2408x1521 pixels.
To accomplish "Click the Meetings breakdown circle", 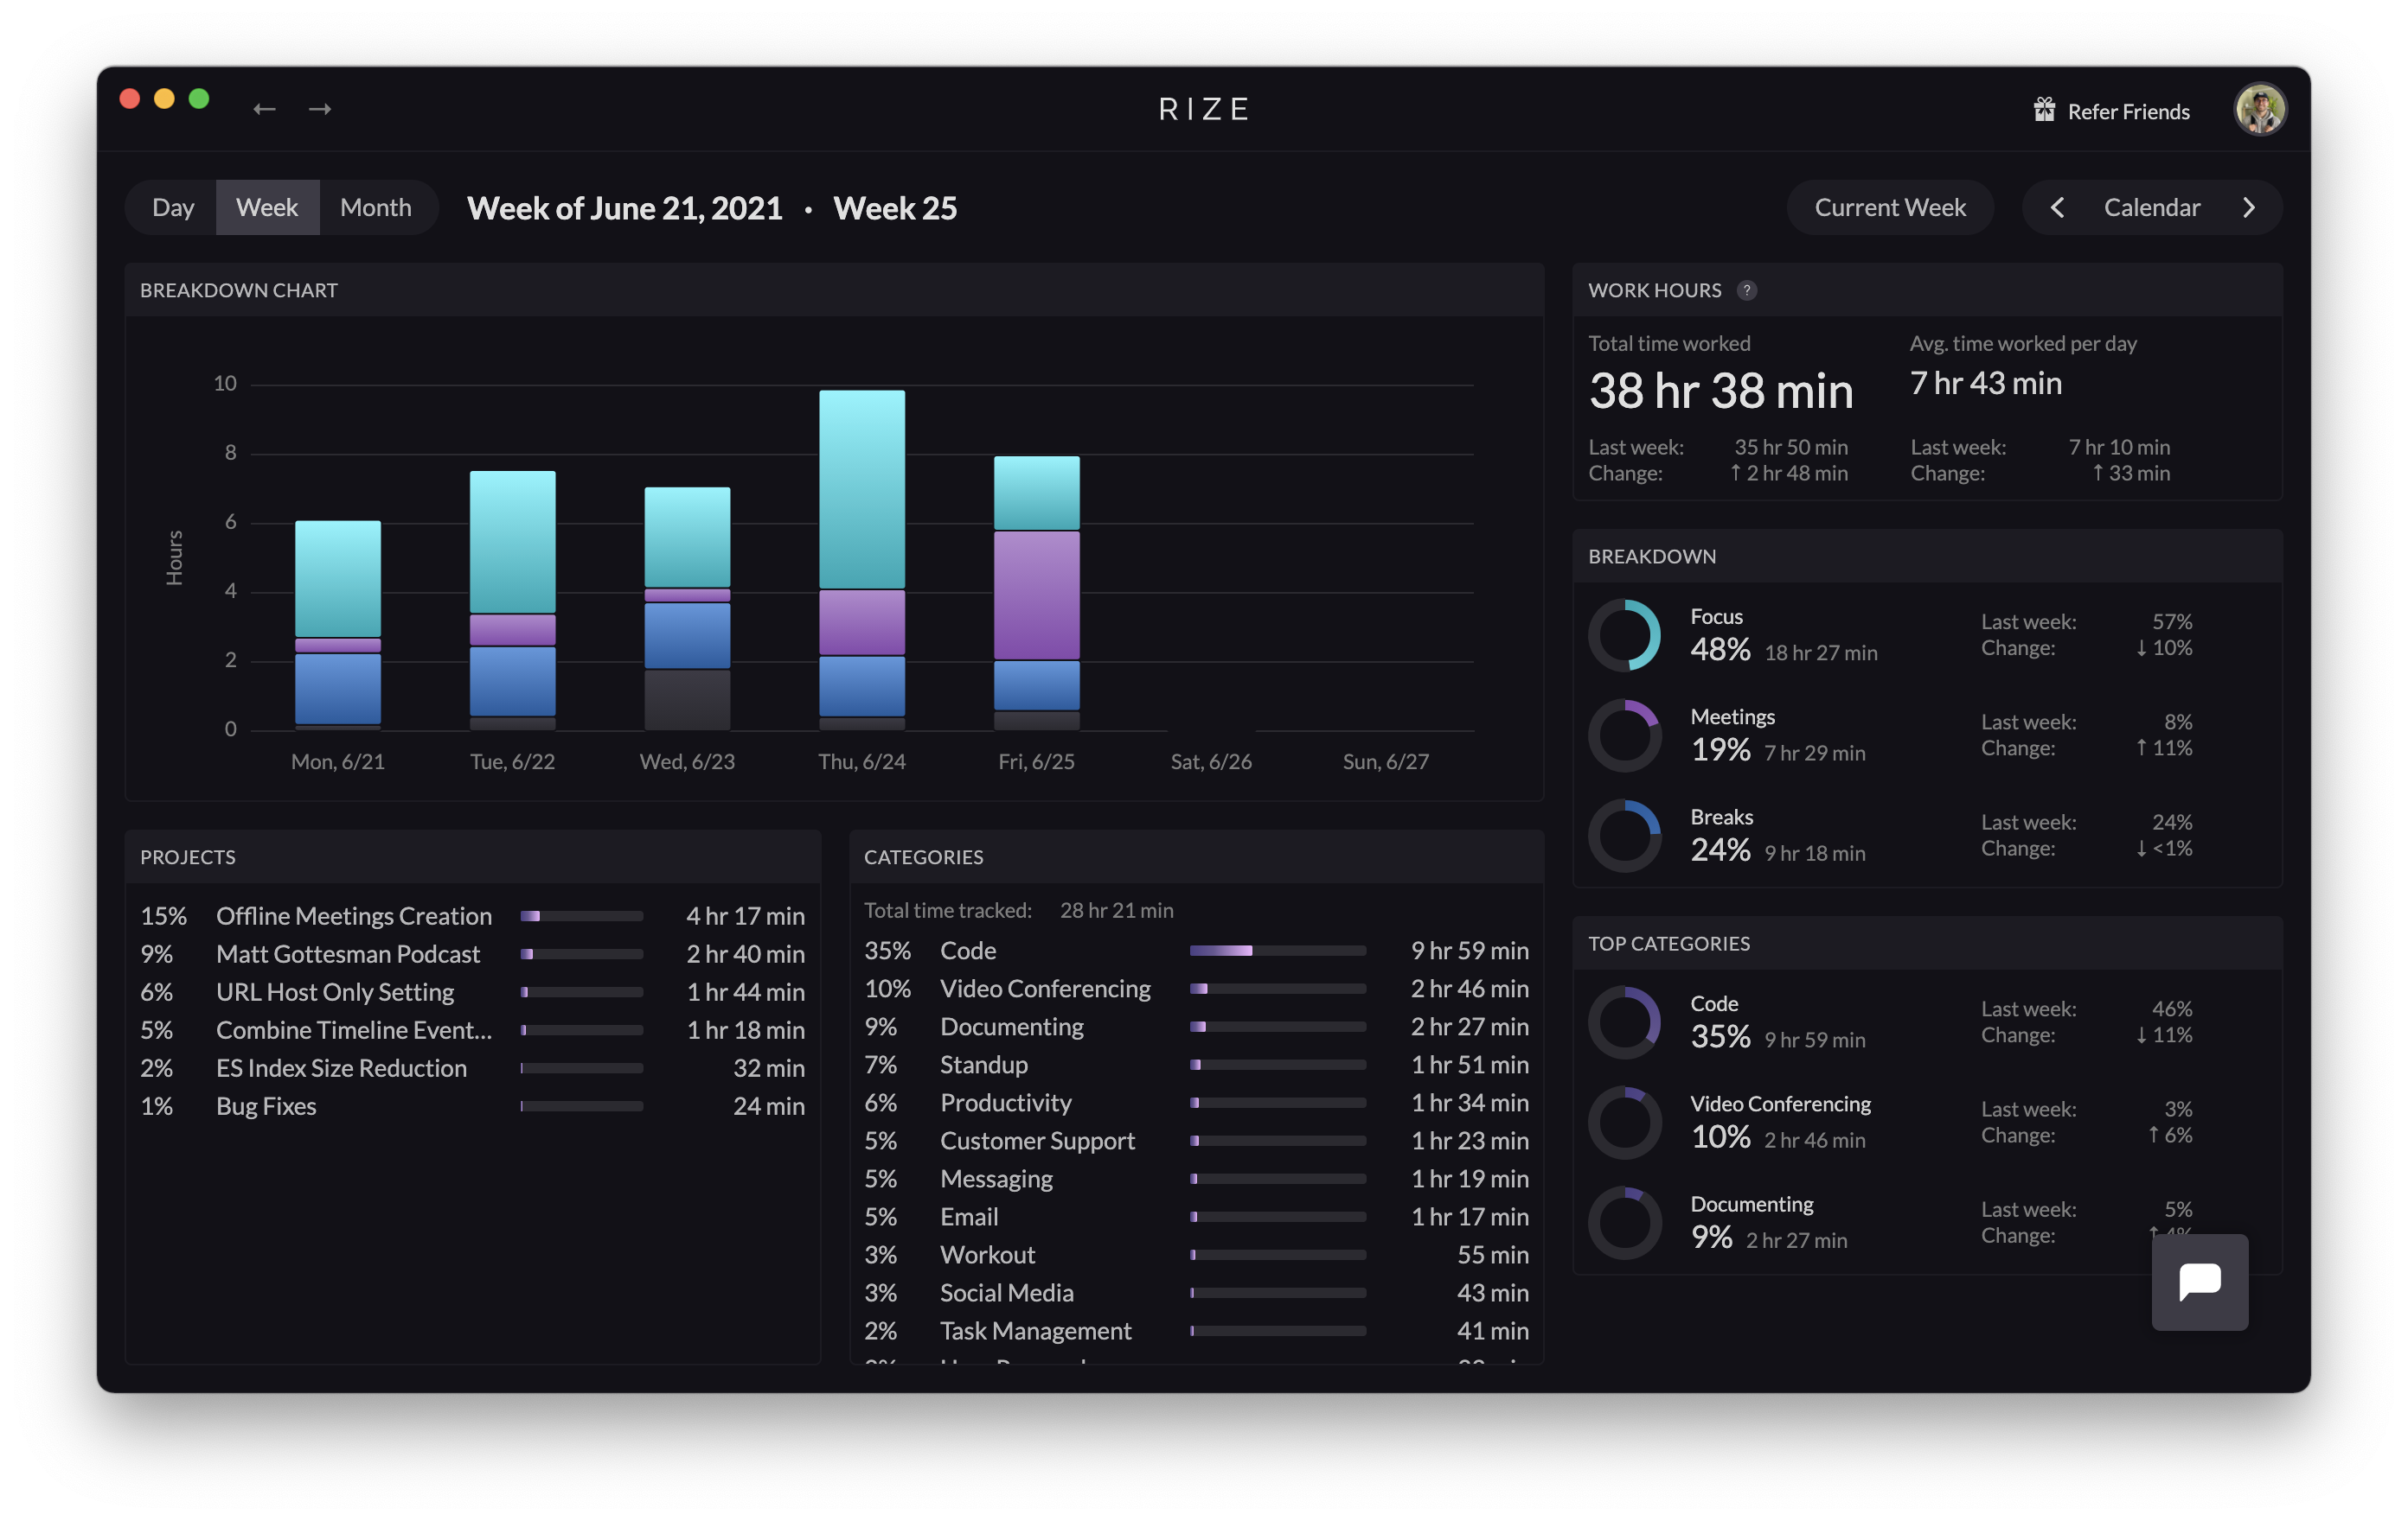I will [1625, 735].
